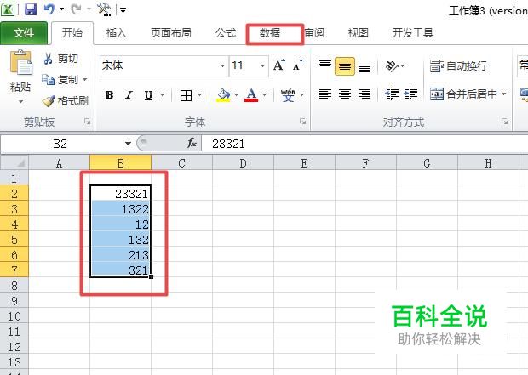Image resolution: width=528 pixels, height=375 pixels.
Task: Expand the 复制 dropdown arrow
Action: coord(85,80)
